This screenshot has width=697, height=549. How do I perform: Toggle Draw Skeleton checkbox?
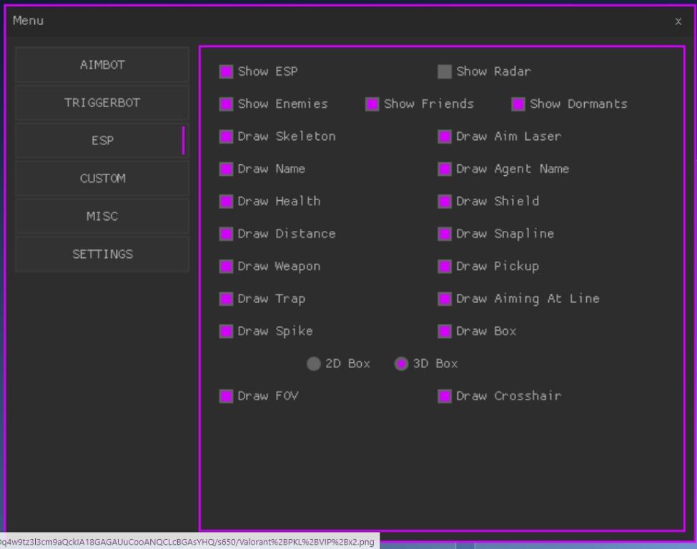click(x=226, y=137)
